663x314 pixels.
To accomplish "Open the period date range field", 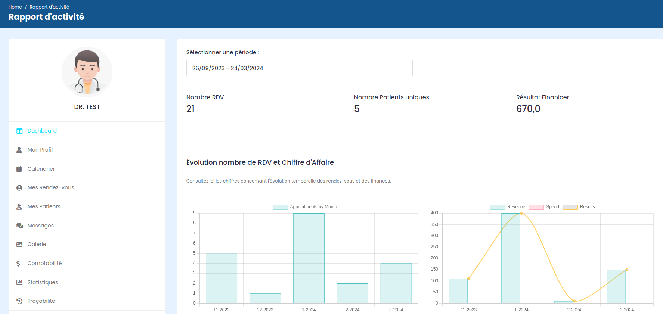I will (299, 68).
